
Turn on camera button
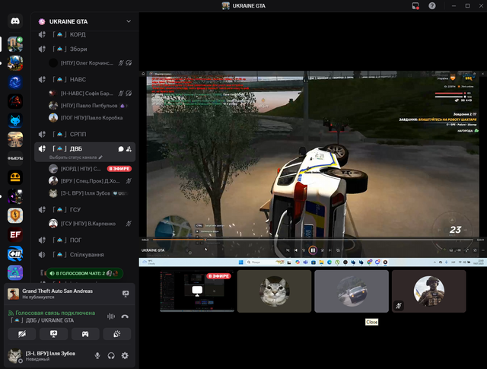(x=22, y=334)
